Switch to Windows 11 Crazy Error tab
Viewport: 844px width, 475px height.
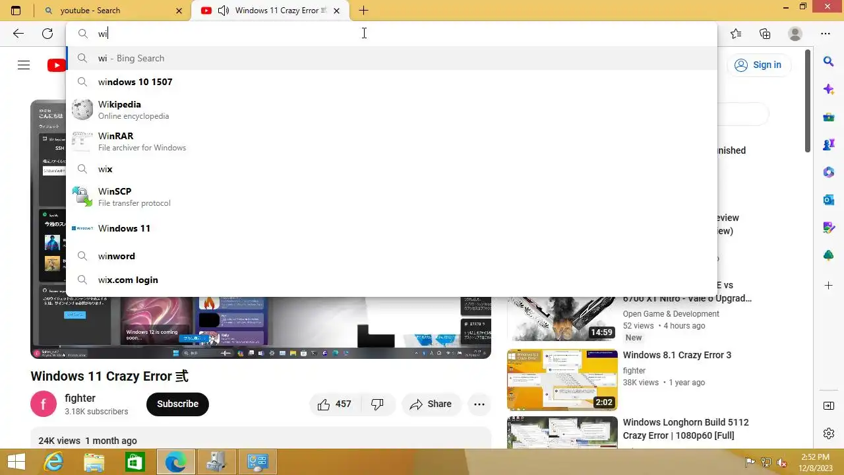270,11
